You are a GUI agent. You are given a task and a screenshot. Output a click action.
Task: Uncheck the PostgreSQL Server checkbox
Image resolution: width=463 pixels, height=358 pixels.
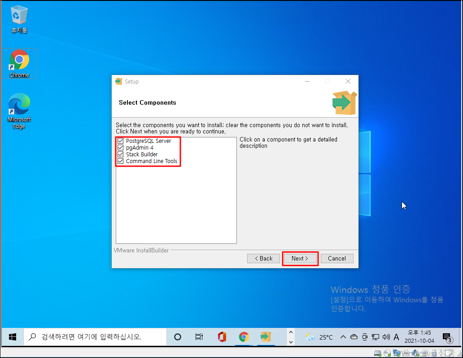point(121,141)
